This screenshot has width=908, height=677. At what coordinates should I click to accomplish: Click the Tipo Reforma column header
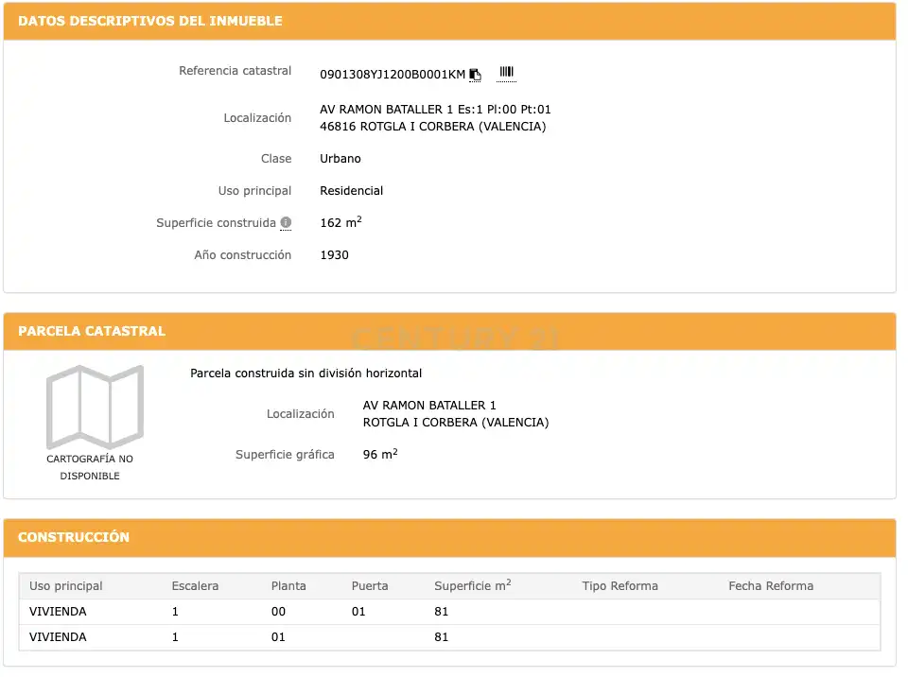coord(620,586)
